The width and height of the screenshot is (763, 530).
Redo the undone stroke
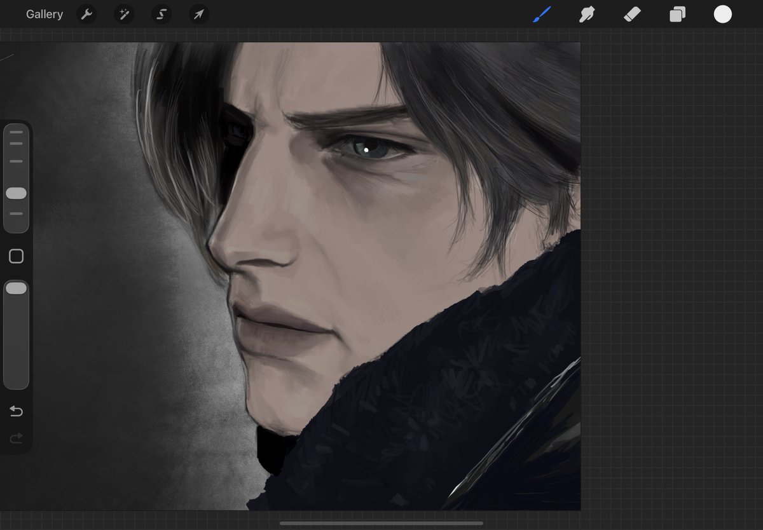point(17,438)
